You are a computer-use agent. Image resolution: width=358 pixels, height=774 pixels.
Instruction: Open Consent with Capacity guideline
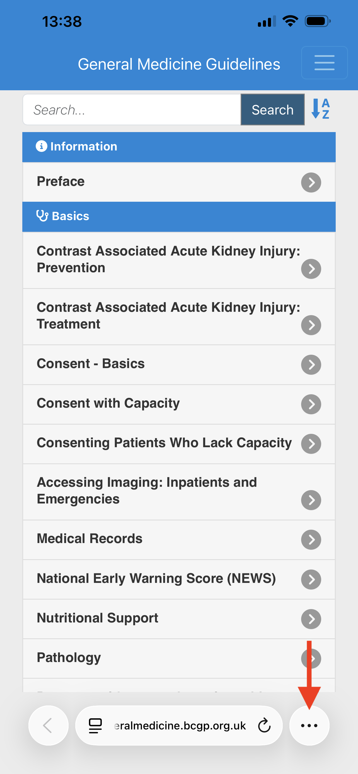coord(179,404)
